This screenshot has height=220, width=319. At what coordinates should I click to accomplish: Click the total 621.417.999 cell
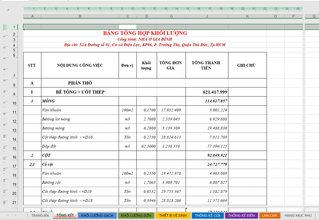[207, 92]
